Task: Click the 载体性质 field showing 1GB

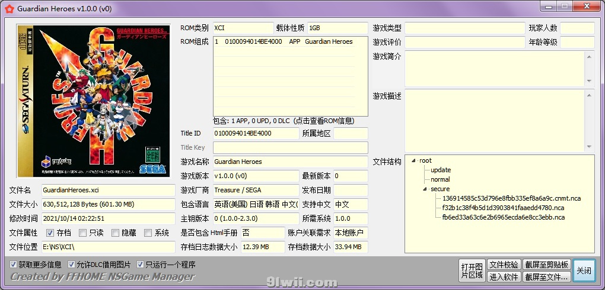Action: [337, 28]
